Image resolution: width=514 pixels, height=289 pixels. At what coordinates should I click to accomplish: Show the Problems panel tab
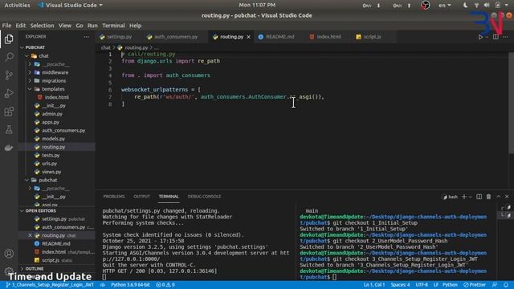point(114,197)
